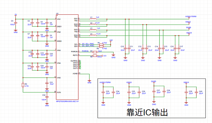Select the 1V8 power port symbol
The image size is (212, 123).
pos(111,40)
